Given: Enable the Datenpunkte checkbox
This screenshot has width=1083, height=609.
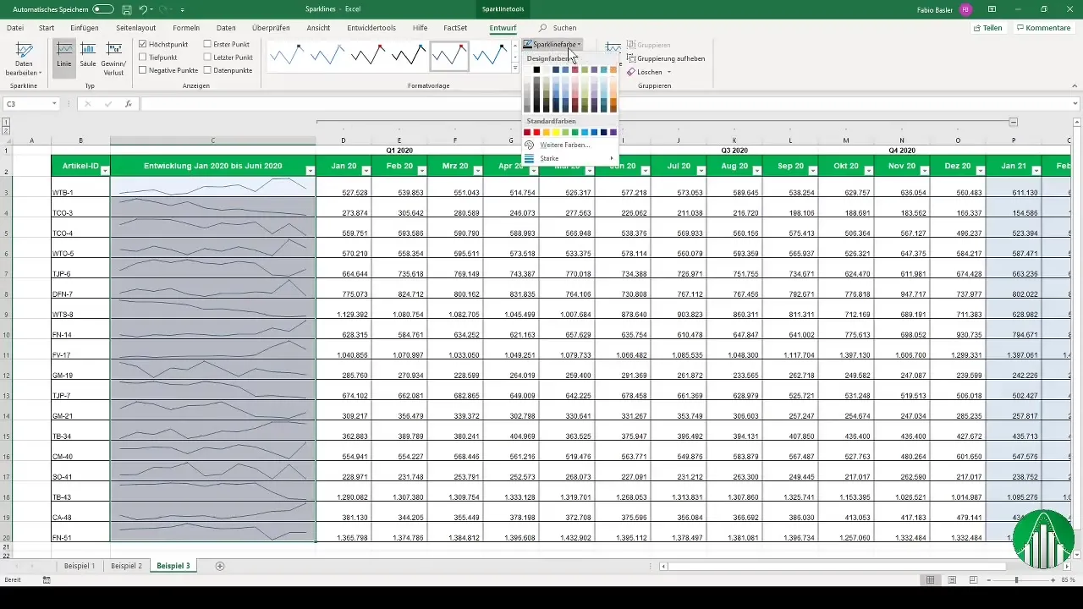Looking at the screenshot, I should (x=208, y=71).
